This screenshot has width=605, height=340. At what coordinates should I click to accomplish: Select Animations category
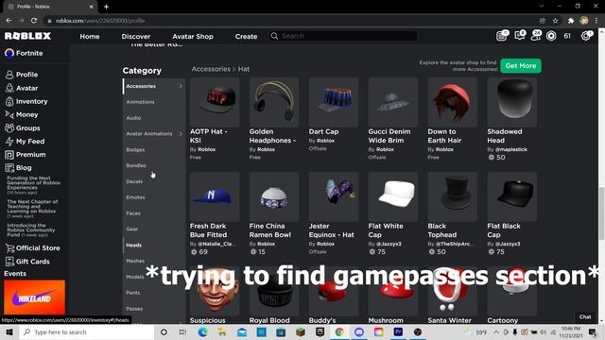click(x=140, y=102)
